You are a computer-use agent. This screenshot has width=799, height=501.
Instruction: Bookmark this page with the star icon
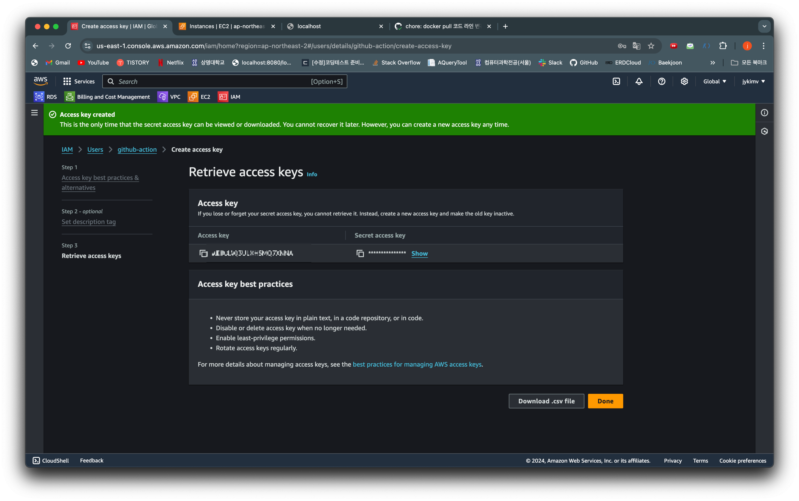(x=651, y=46)
